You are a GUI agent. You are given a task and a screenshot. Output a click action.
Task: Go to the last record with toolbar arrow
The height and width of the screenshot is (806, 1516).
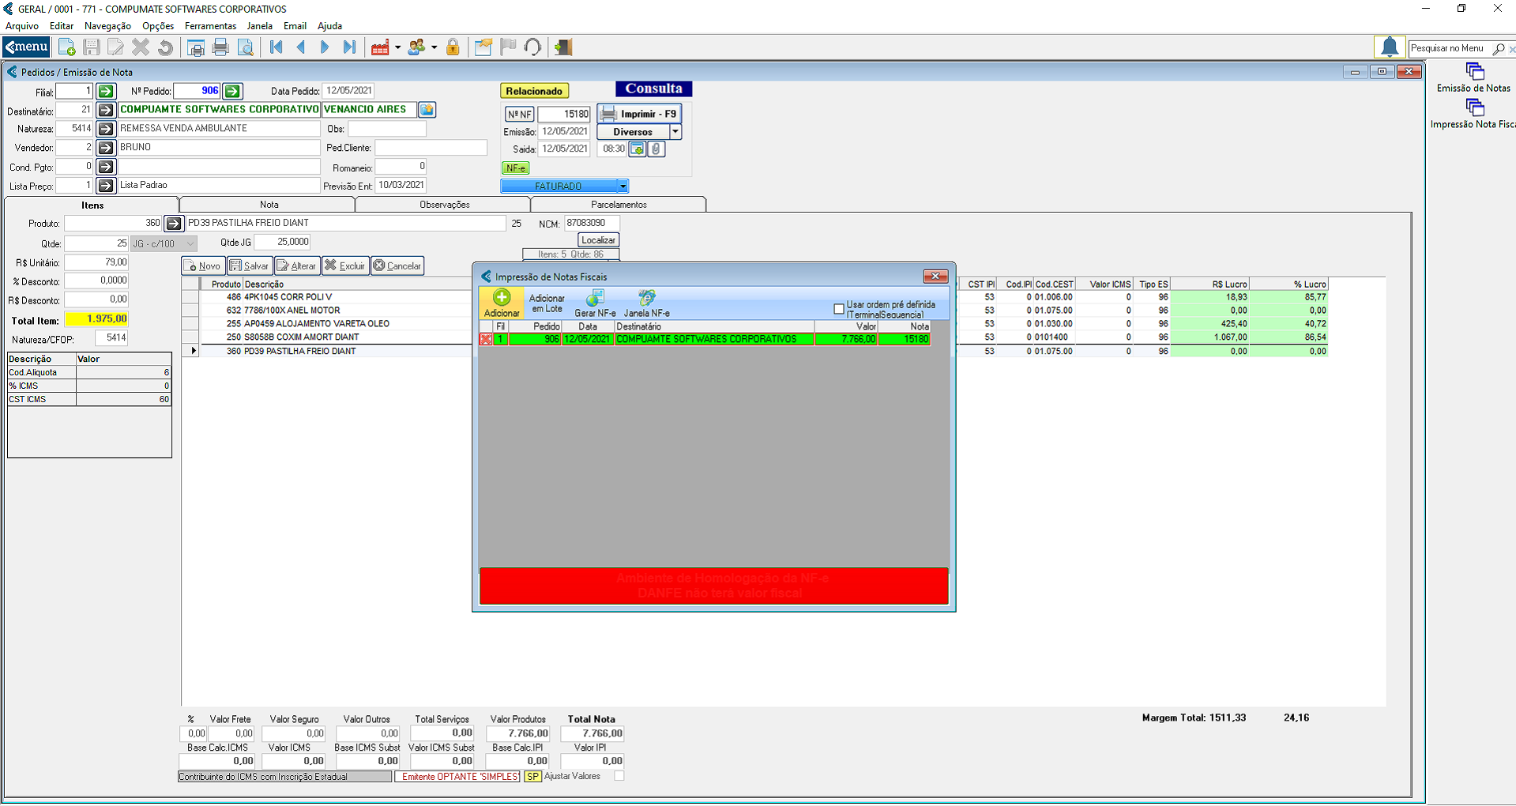point(349,47)
